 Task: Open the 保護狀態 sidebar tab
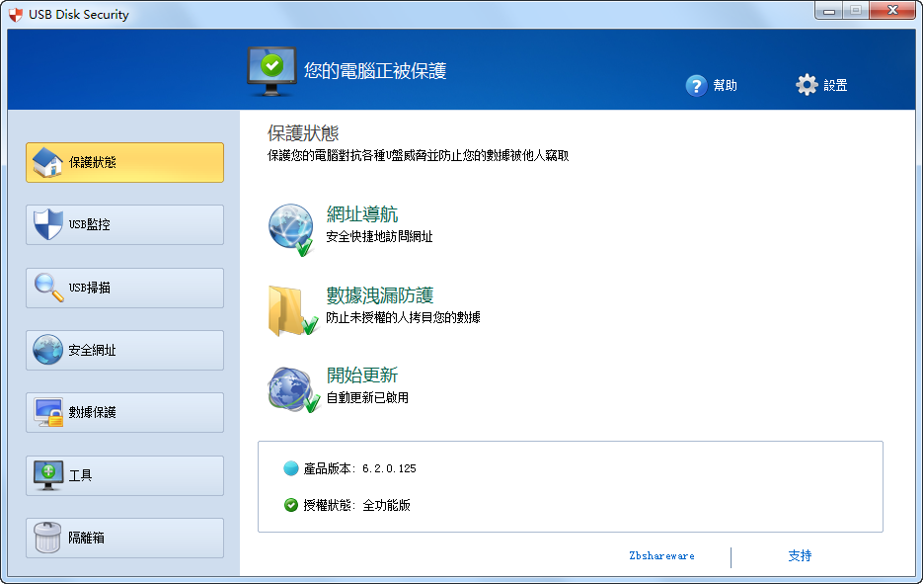click(x=124, y=162)
